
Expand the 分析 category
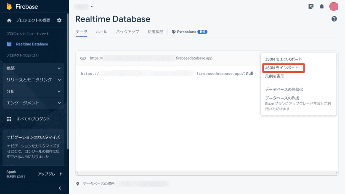(x=33, y=91)
